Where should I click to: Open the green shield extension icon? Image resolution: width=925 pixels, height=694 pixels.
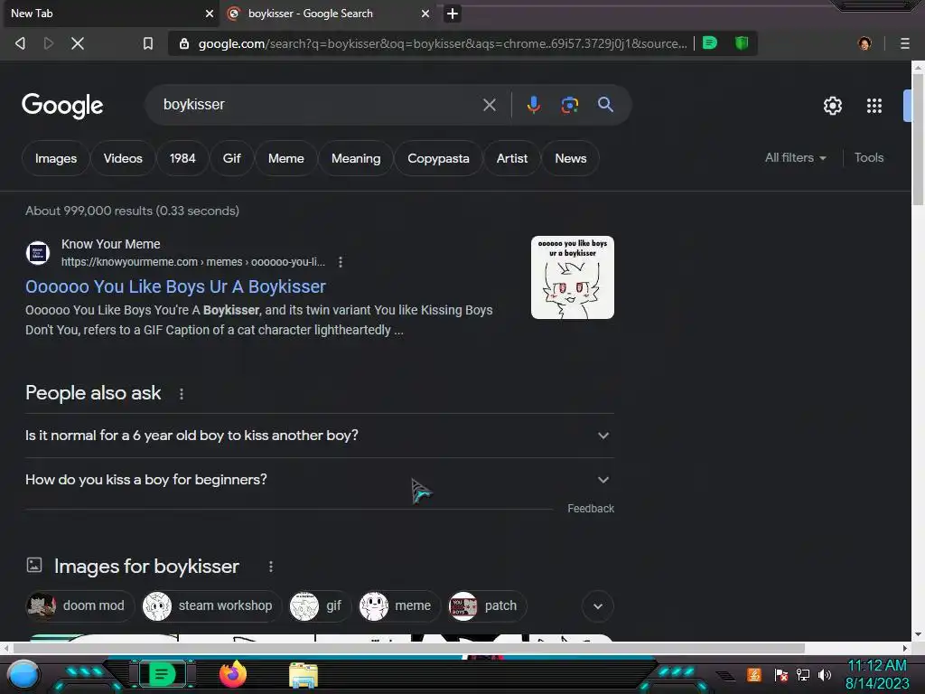pyautogui.click(x=742, y=43)
